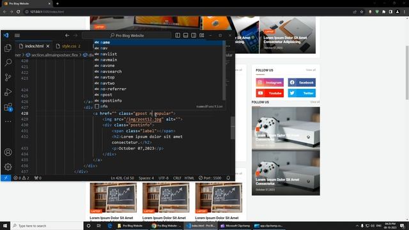Open the Run and Debug panel

(x=8, y=92)
